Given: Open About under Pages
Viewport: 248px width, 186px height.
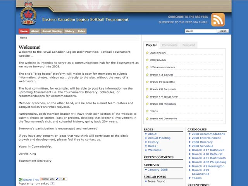Looking at the screenshot, I should pos(152,134).
